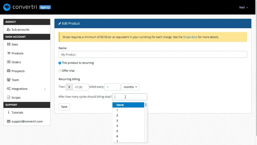
Task: Click the Team people icon
Action: pyautogui.click(x=9, y=80)
